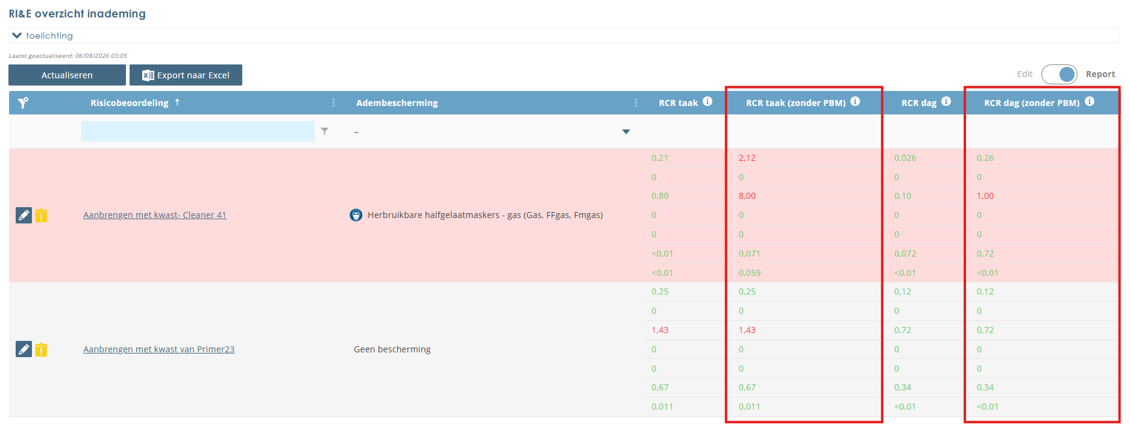Open the Adembescherming filter dropdown

pos(626,132)
